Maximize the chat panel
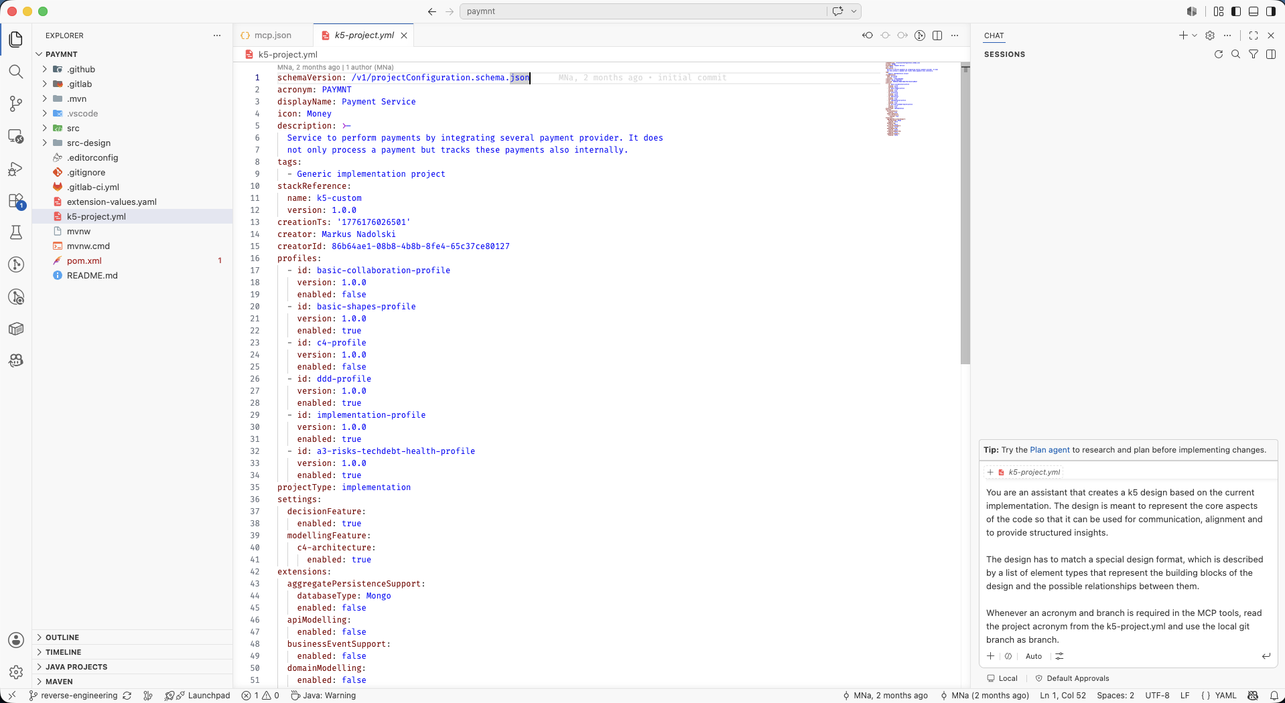Viewport: 1285px width, 703px height. pyautogui.click(x=1254, y=35)
